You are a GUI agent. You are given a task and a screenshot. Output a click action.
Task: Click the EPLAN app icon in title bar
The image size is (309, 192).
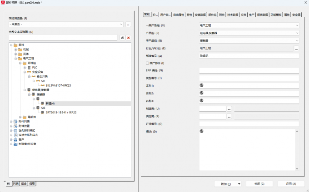[x=3, y=3]
